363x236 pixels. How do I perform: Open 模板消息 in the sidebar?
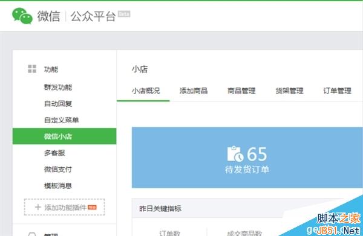click(x=58, y=186)
